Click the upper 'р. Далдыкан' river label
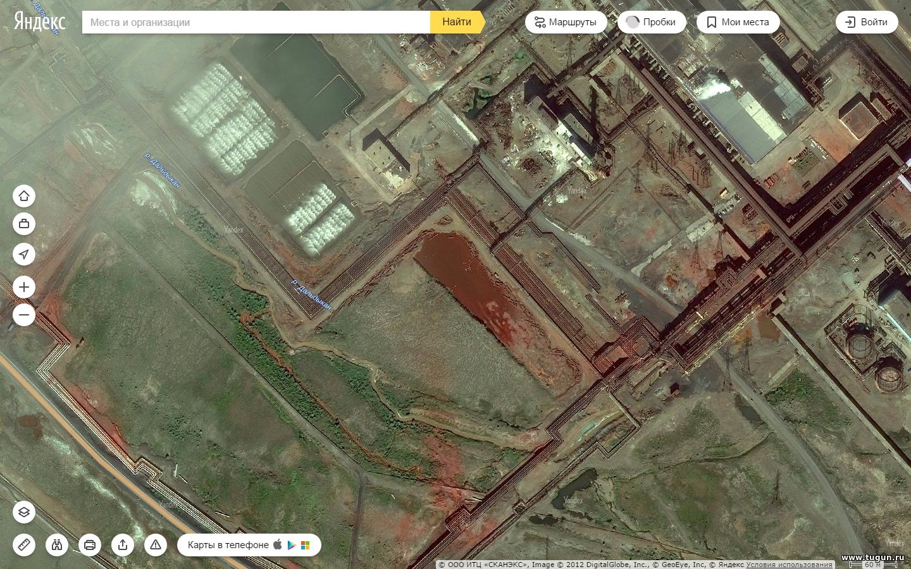911x569 pixels. pos(163,169)
